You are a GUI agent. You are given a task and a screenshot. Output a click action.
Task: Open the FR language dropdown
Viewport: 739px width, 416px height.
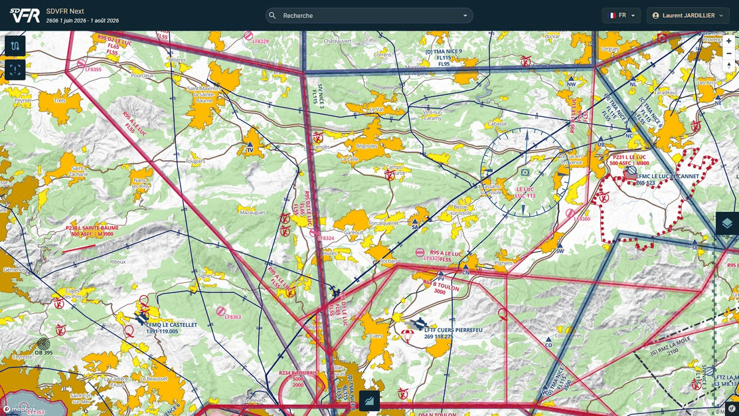click(621, 15)
